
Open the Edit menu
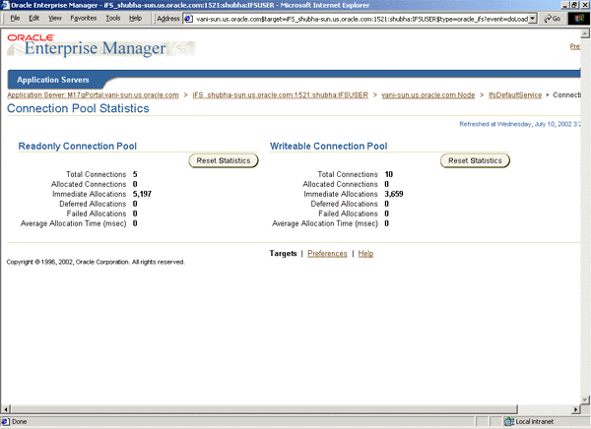(x=33, y=18)
